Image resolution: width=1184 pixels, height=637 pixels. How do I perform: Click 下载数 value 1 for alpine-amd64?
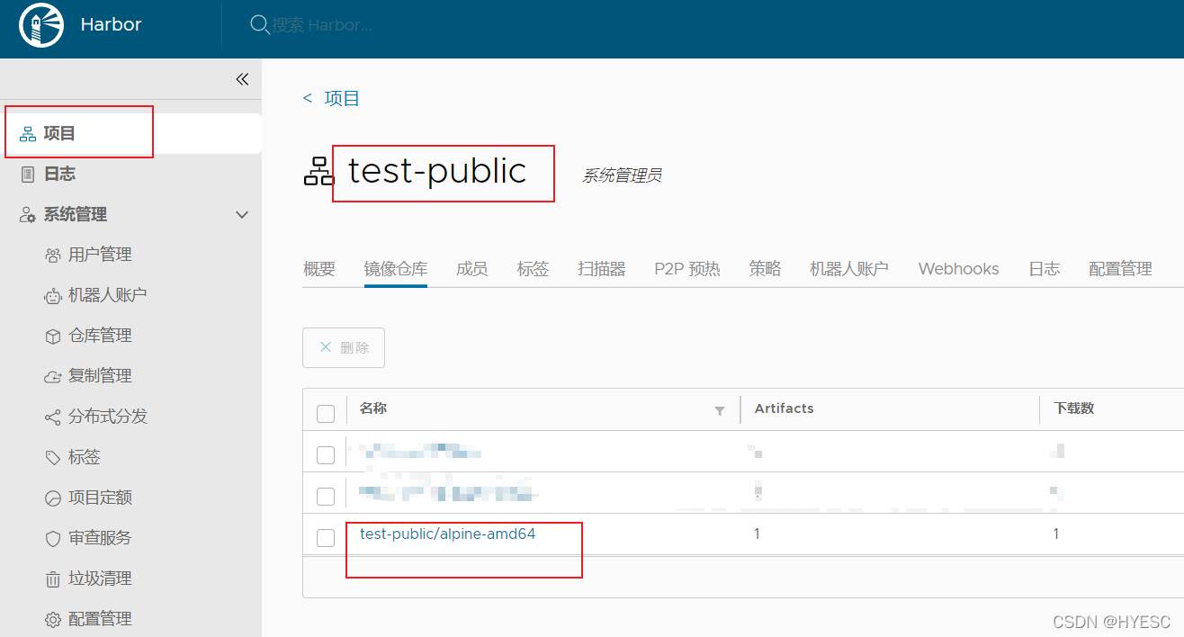(1056, 534)
